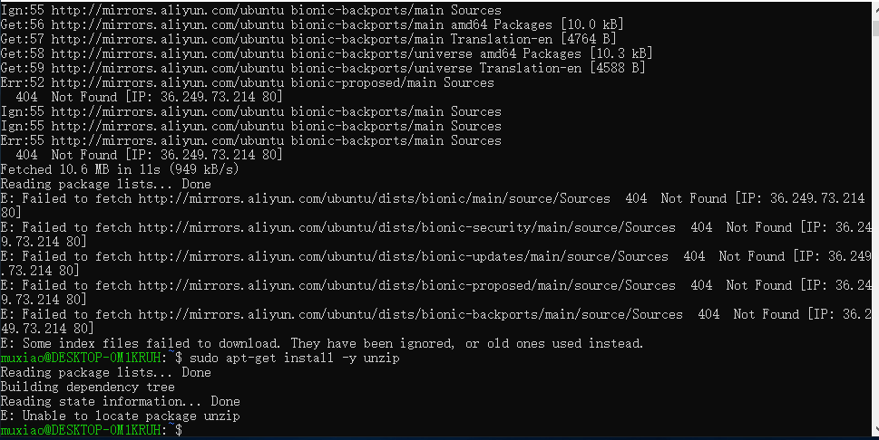
Task: Click the bionic-security failed fetch URL
Action: pos(407,227)
